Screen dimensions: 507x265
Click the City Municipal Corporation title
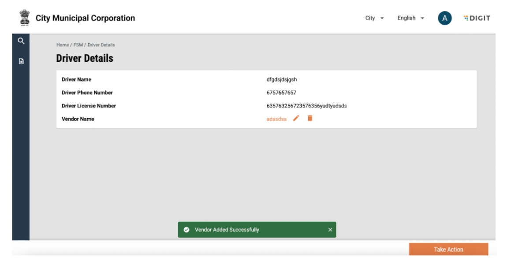coord(85,18)
